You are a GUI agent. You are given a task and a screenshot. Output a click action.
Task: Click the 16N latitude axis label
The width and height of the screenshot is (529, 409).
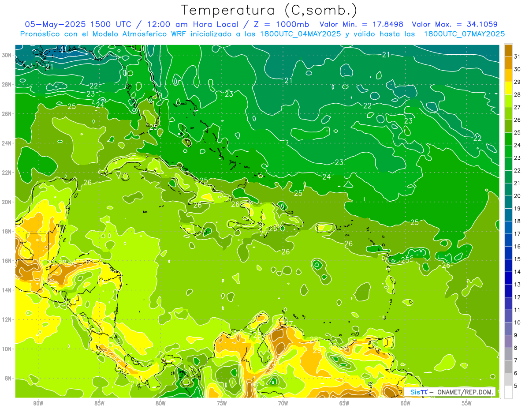[7, 261]
